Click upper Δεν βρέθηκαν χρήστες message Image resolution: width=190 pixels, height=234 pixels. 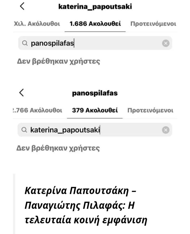click(58, 61)
